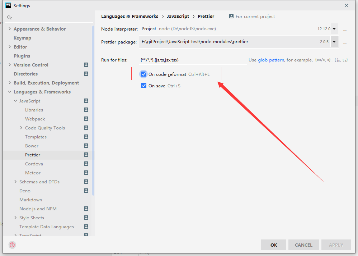Open the glob pattern link
Screen dimensions: 358x256
coord(271,60)
